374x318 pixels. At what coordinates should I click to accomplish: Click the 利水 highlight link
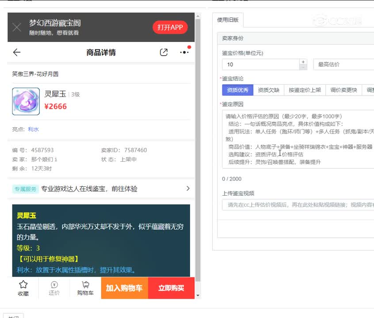point(34,129)
